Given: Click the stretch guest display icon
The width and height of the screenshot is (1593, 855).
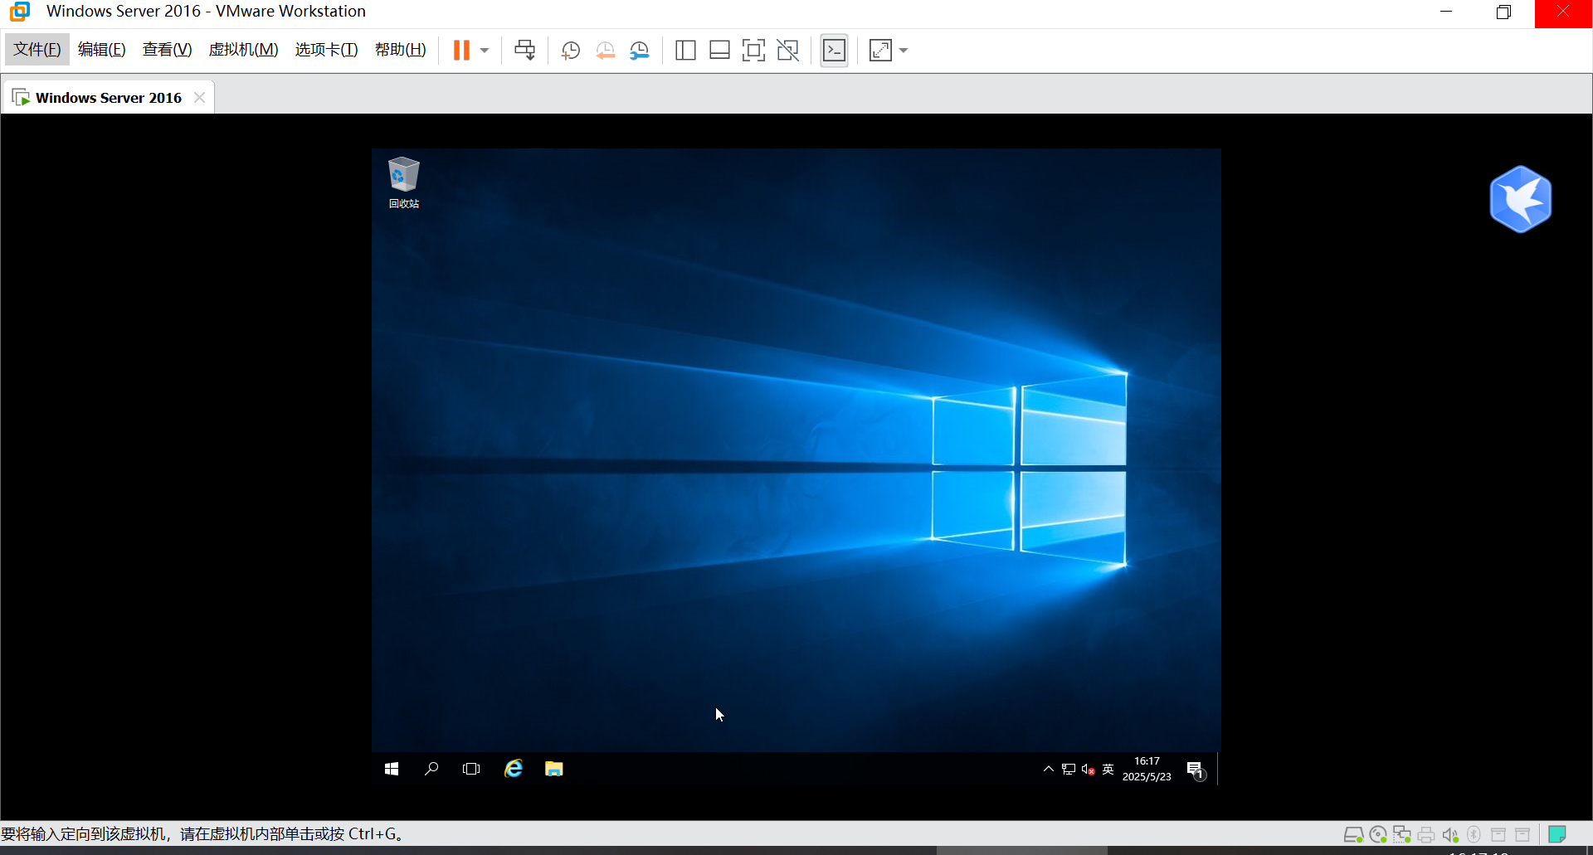Looking at the screenshot, I should (880, 51).
